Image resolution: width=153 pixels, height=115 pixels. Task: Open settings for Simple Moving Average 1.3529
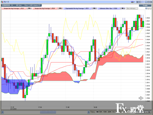[58, 9]
